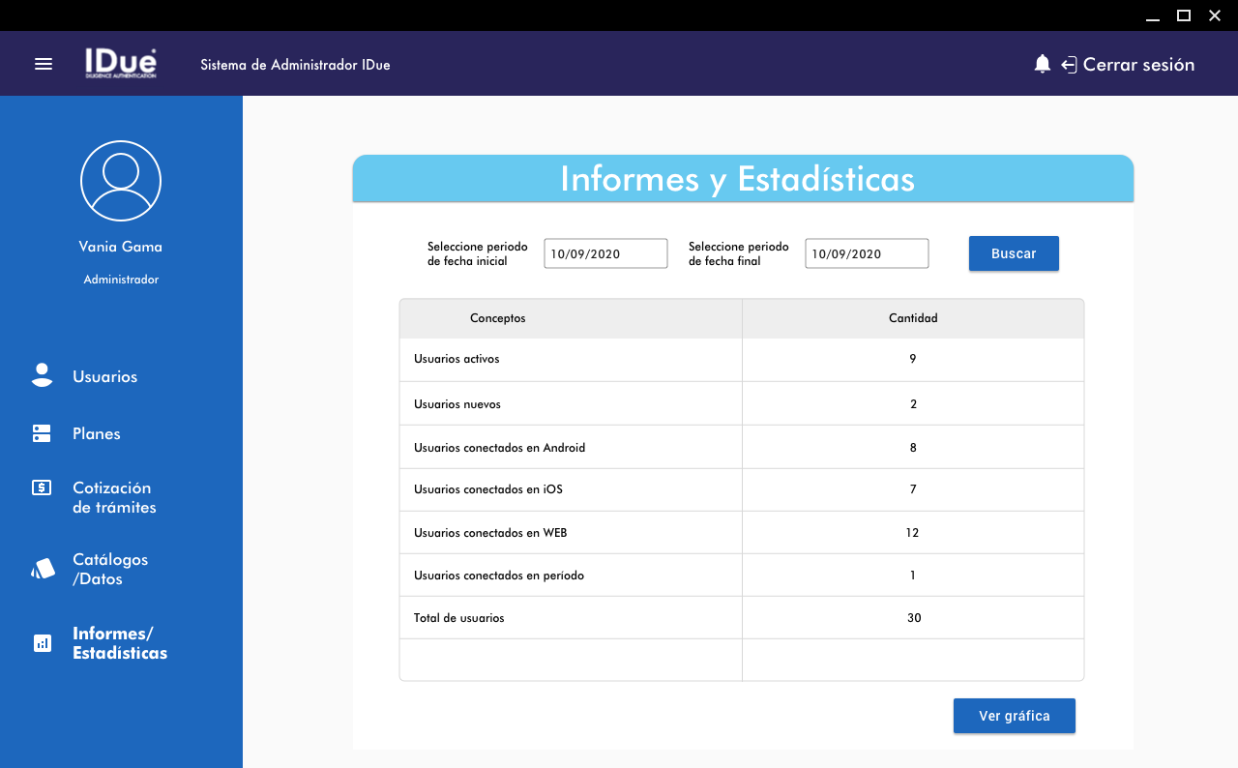Open Usuarios in the sidebar
The height and width of the screenshot is (768, 1238).
point(104,376)
